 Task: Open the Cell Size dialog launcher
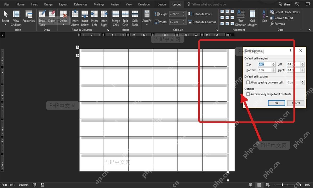pyautogui.click(x=217, y=30)
